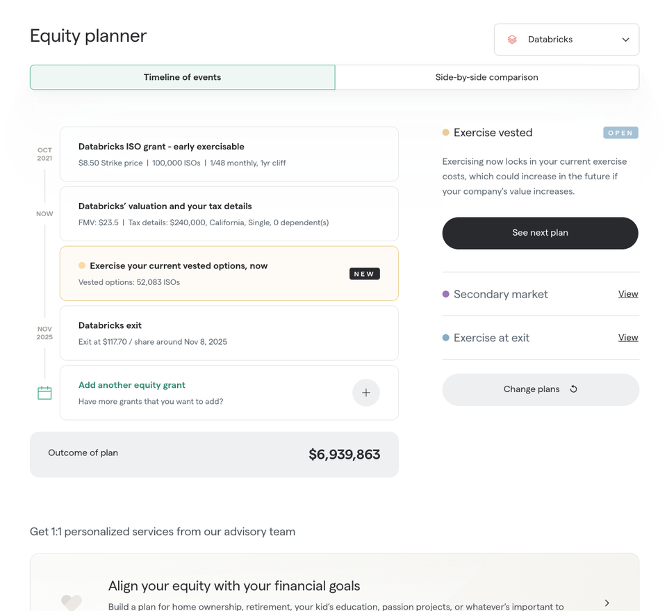
Task: Click the yellow dot next to Exercise vested
Action: pos(445,132)
